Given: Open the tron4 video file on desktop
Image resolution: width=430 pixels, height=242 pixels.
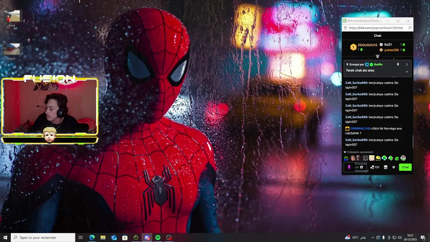Looking at the screenshot, I should click(12, 18).
